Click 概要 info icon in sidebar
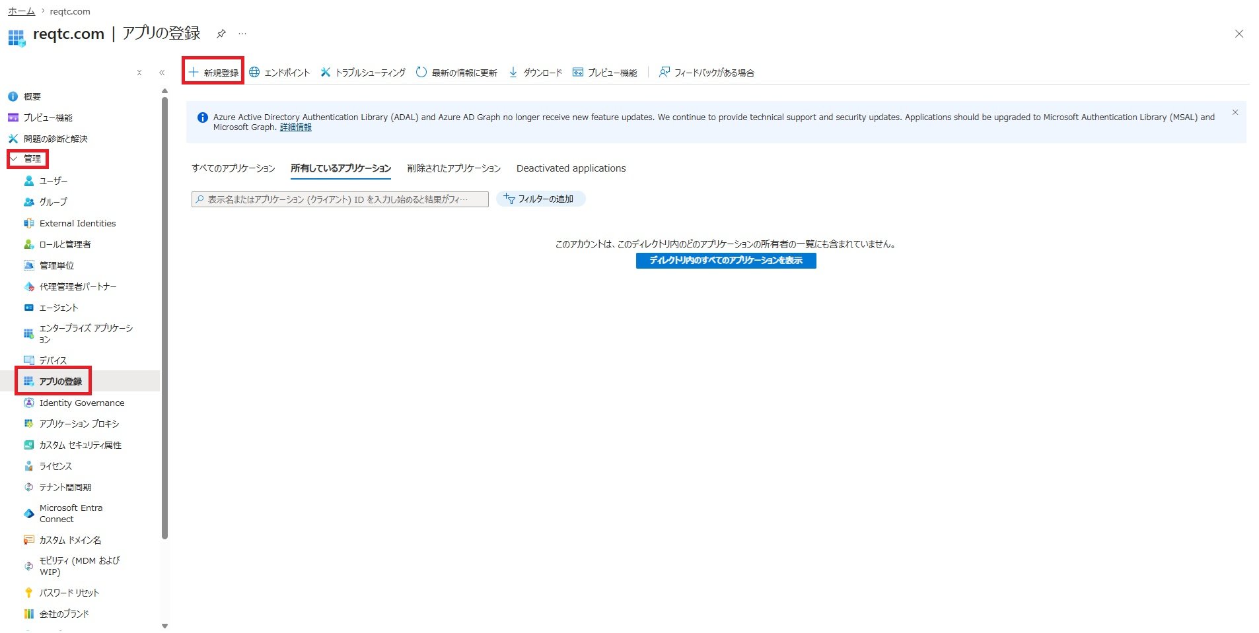 pos(13,96)
